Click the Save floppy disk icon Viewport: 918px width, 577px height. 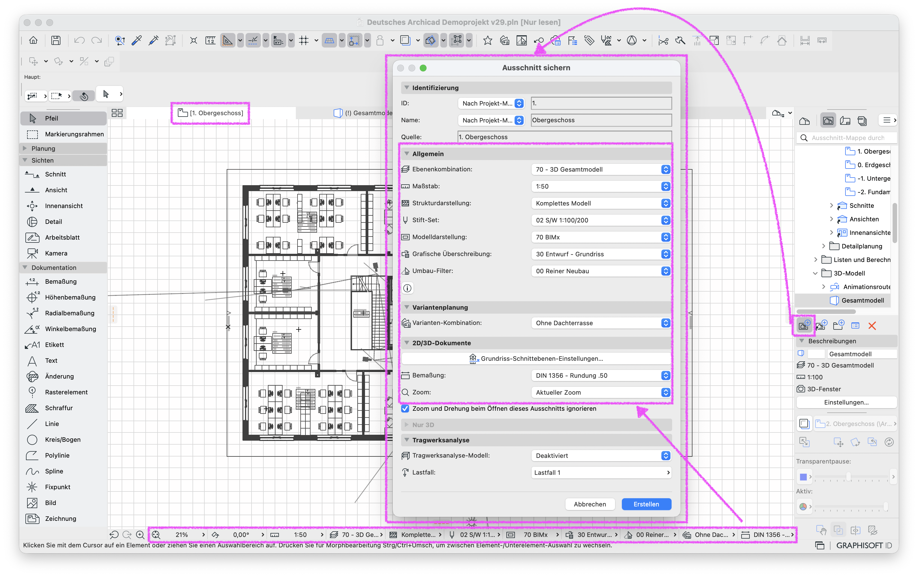click(x=56, y=40)
